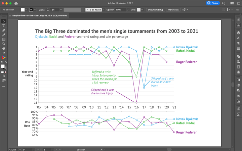Expand the Opacity slider arrow
Viewport: 242px width, 151px height.
128,10
